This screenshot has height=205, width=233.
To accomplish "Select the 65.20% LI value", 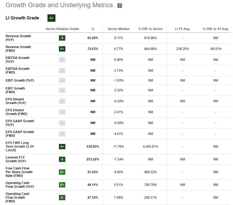I will click(x=93, y=38).
